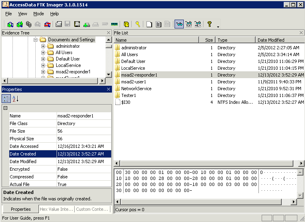
Task: Click File List horizontal scroll left arrow
Action: (117, 163)
